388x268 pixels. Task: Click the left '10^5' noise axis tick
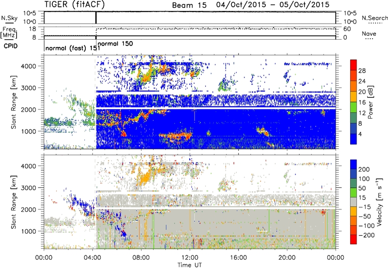coord(30,14)
